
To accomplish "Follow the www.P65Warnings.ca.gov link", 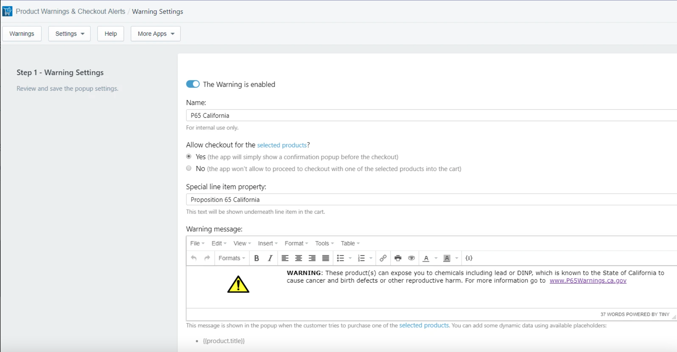I will click(x=588, y=281).
